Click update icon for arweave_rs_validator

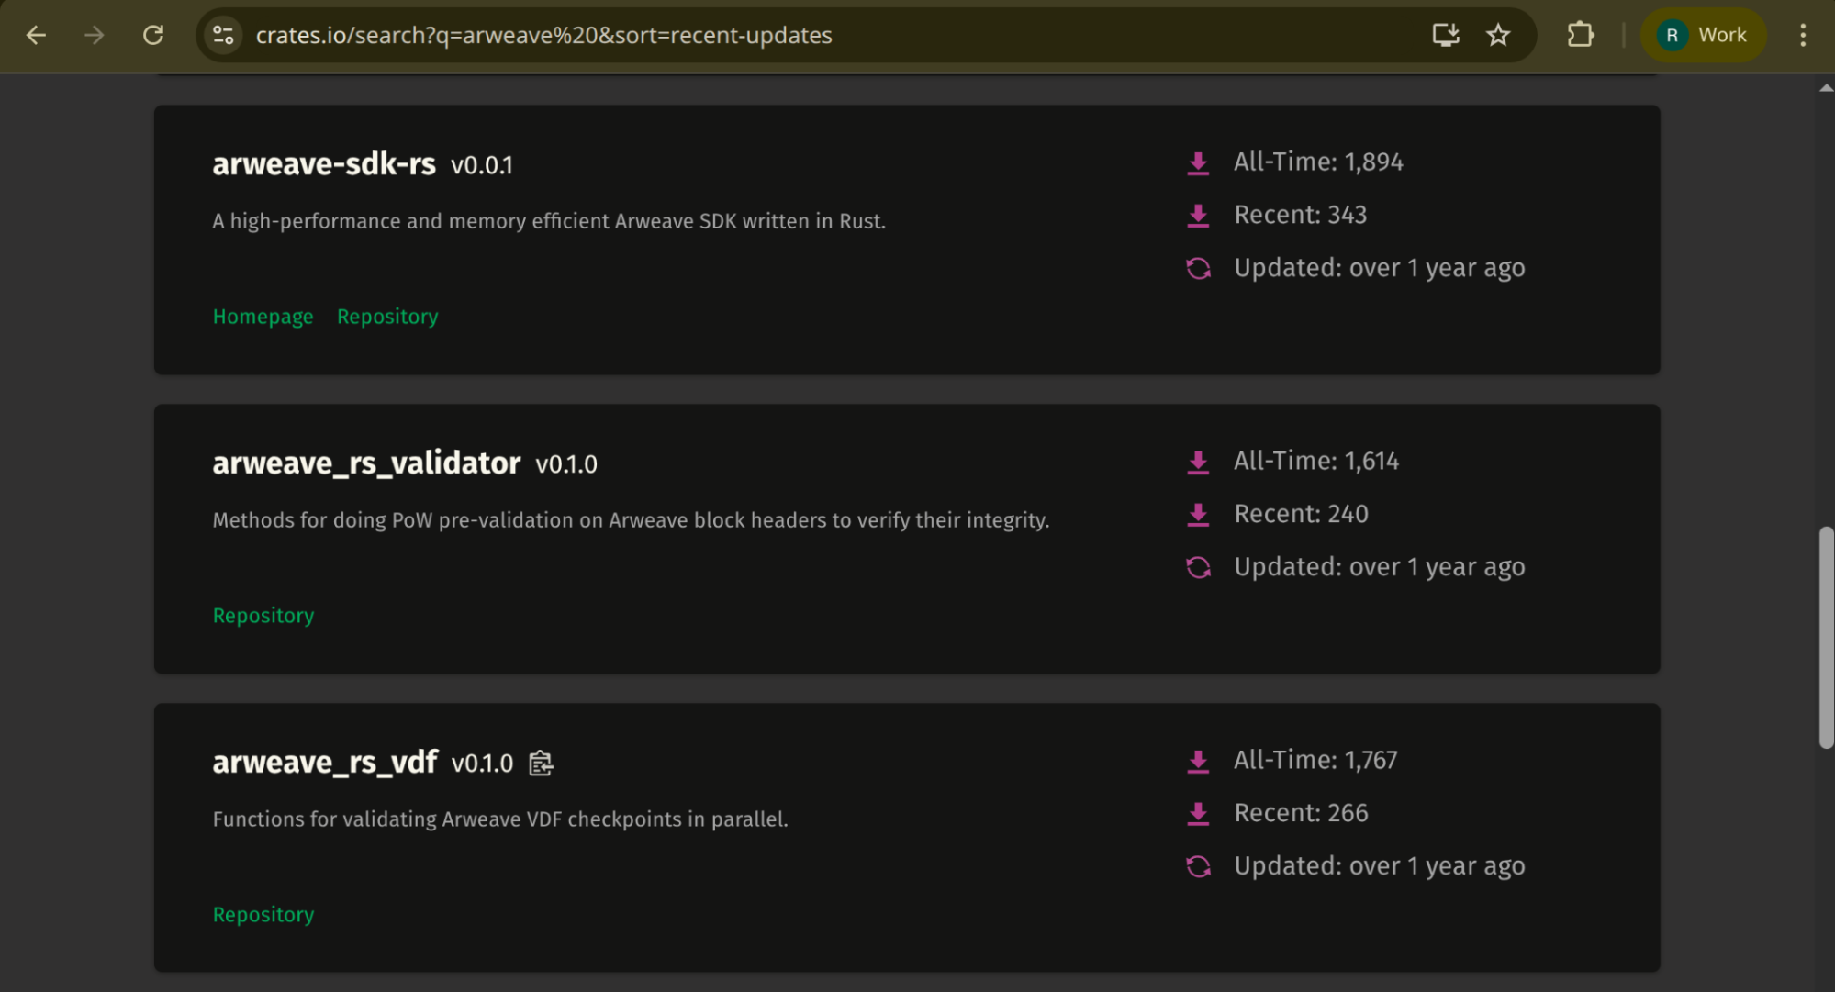coord(1198,568)
